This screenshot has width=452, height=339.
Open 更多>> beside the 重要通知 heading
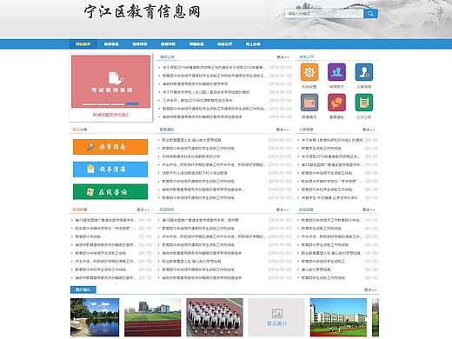(282, 130)
